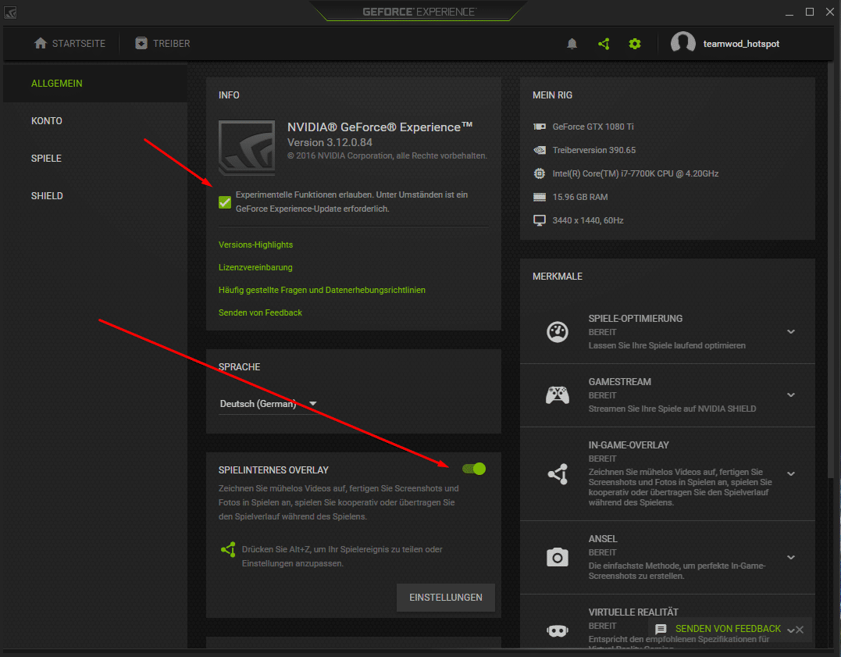Maximize the GeForce Experience window
Screen dimensions: 841x657
[x=810, y=12]
